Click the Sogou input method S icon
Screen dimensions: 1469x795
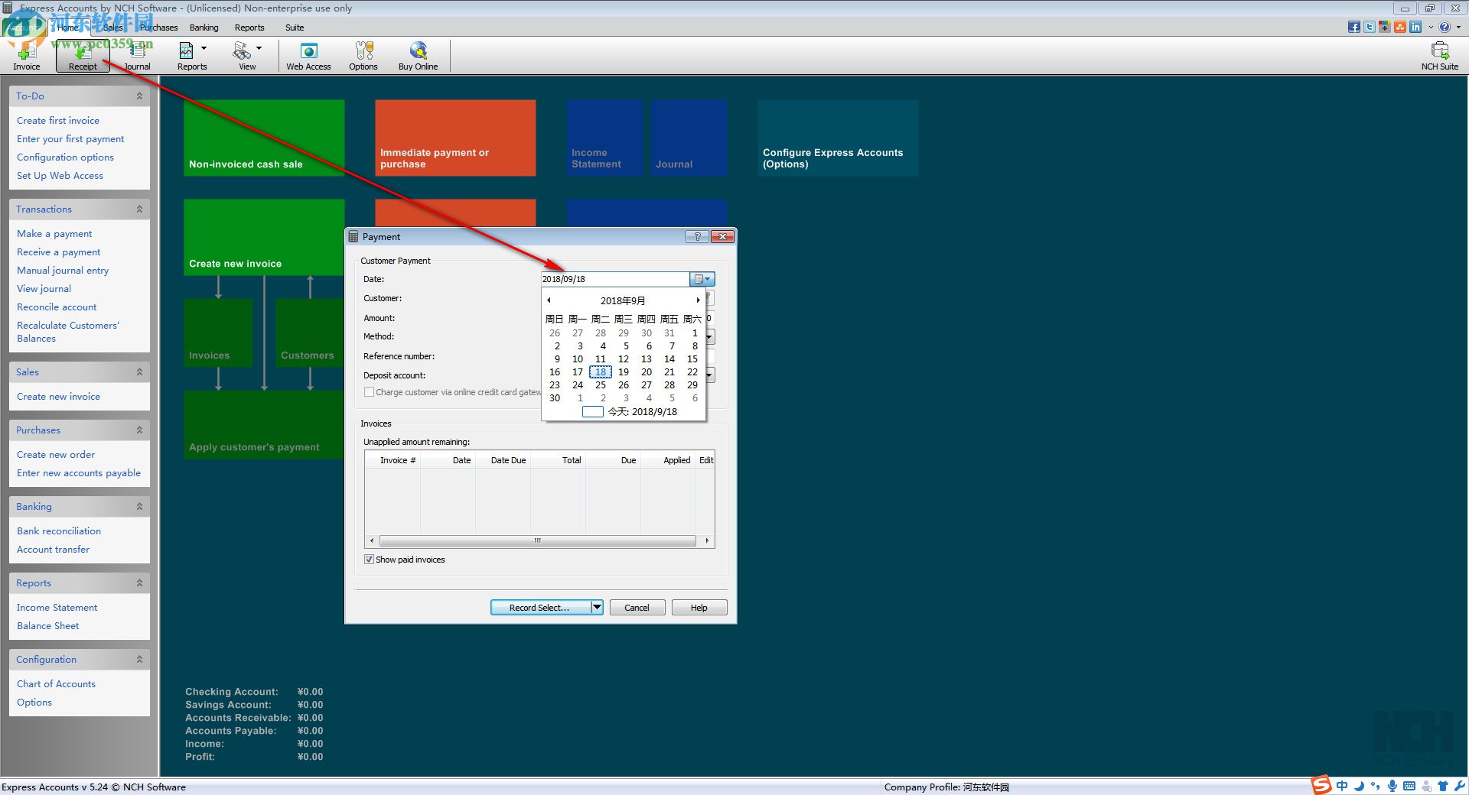pos(1321,785)
